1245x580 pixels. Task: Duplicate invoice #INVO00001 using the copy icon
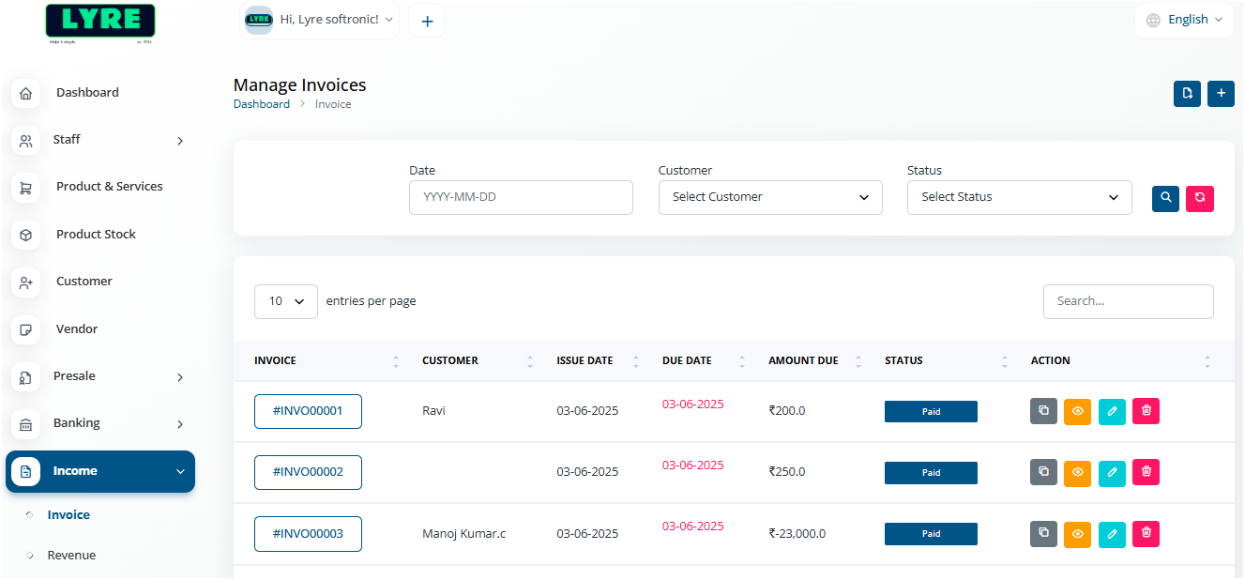1043,410
